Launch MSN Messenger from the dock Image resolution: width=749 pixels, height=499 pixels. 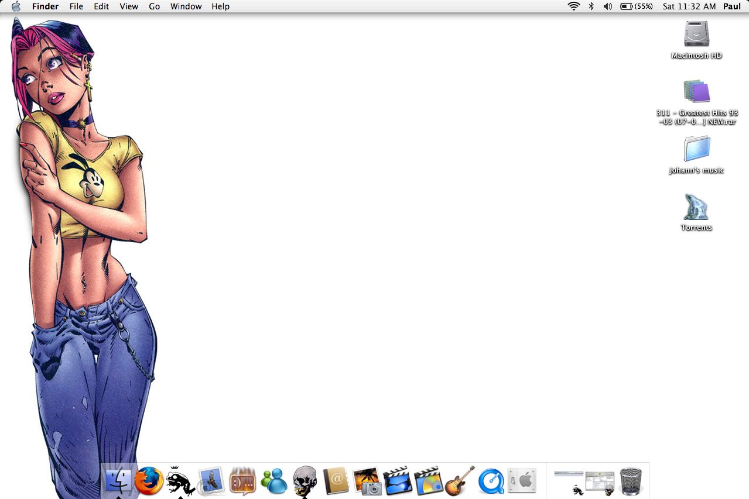pos(273,481)
